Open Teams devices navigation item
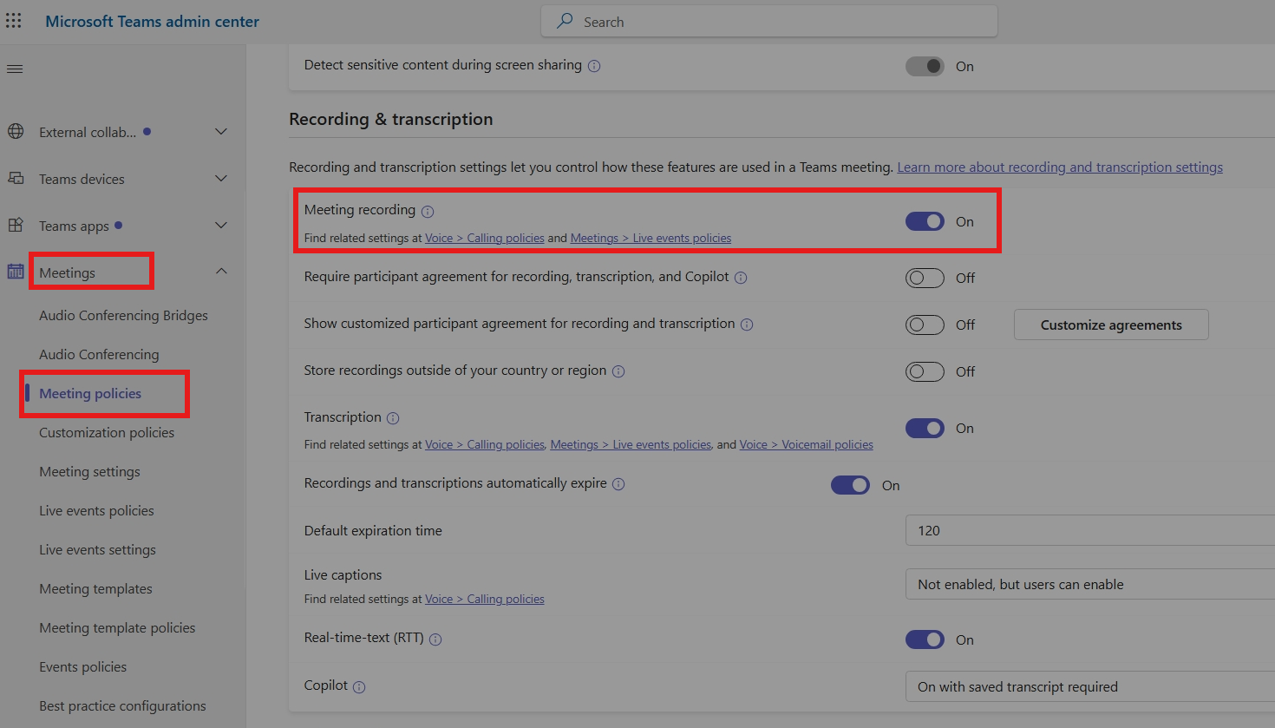Viewport: 1275px width, 728px height. [x=82, y=179]
